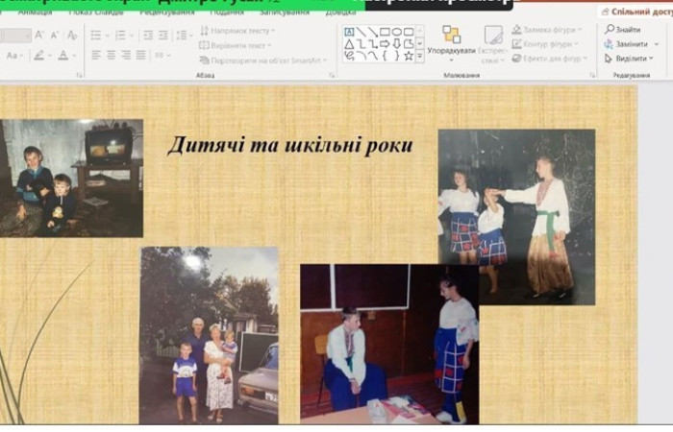Select the Text Box shape in gallery
This screenshot has height=432, width=673.
coord(349,32)
